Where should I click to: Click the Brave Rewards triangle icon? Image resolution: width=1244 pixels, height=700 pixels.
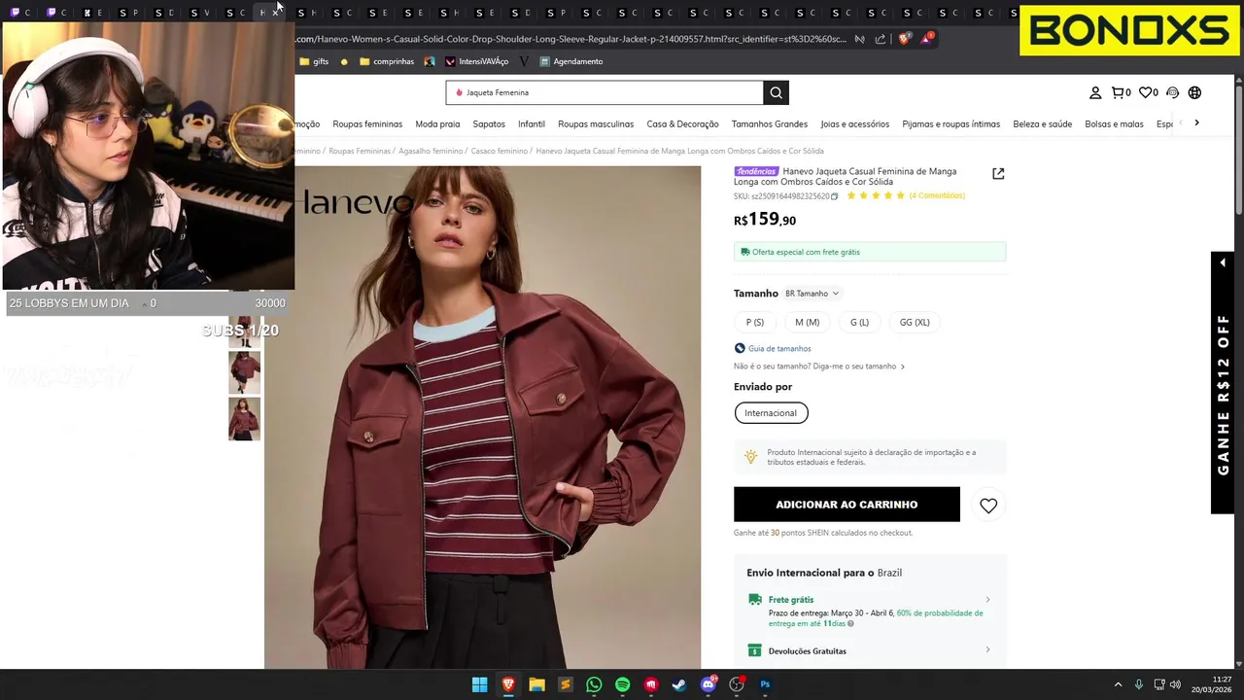pos(927,39)
